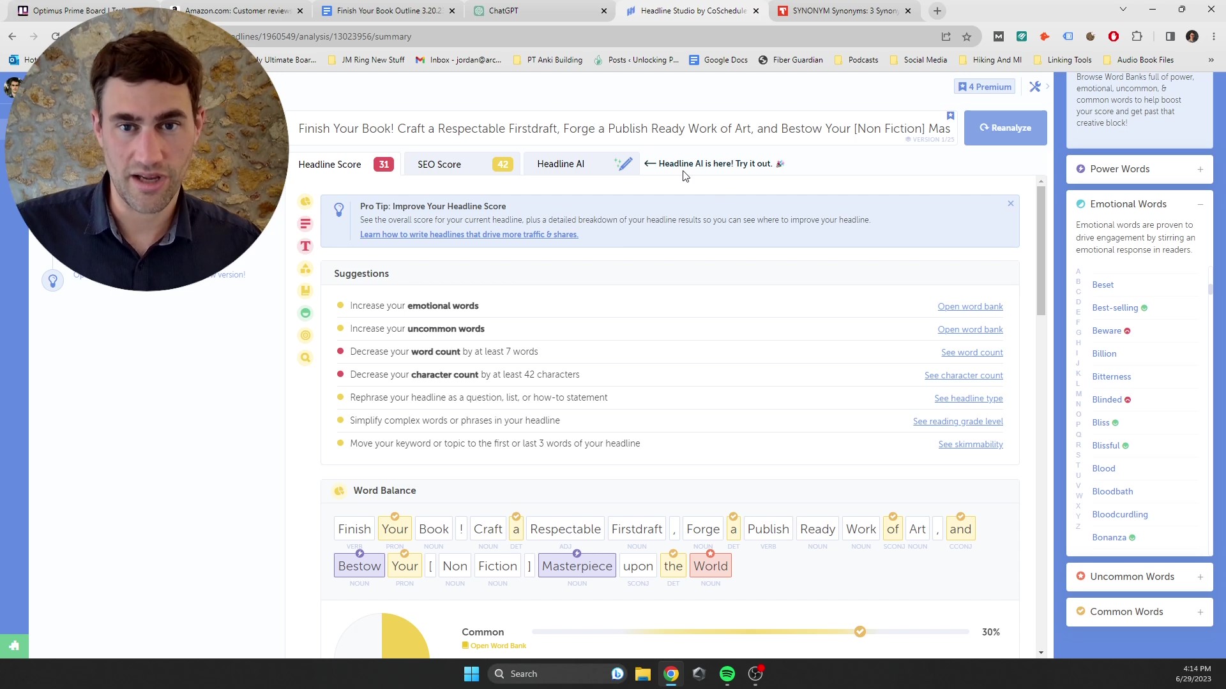This screenshot has height=689, width=1226.
Task: Open the Google Docs bookmark
Action: 718,60
